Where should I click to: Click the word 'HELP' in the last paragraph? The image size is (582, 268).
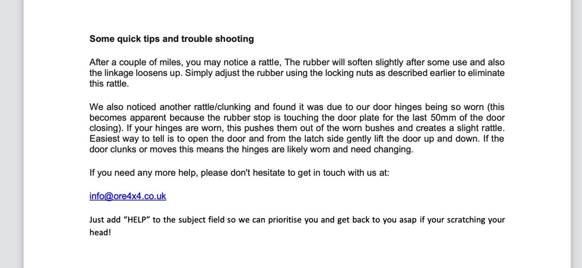137,219
